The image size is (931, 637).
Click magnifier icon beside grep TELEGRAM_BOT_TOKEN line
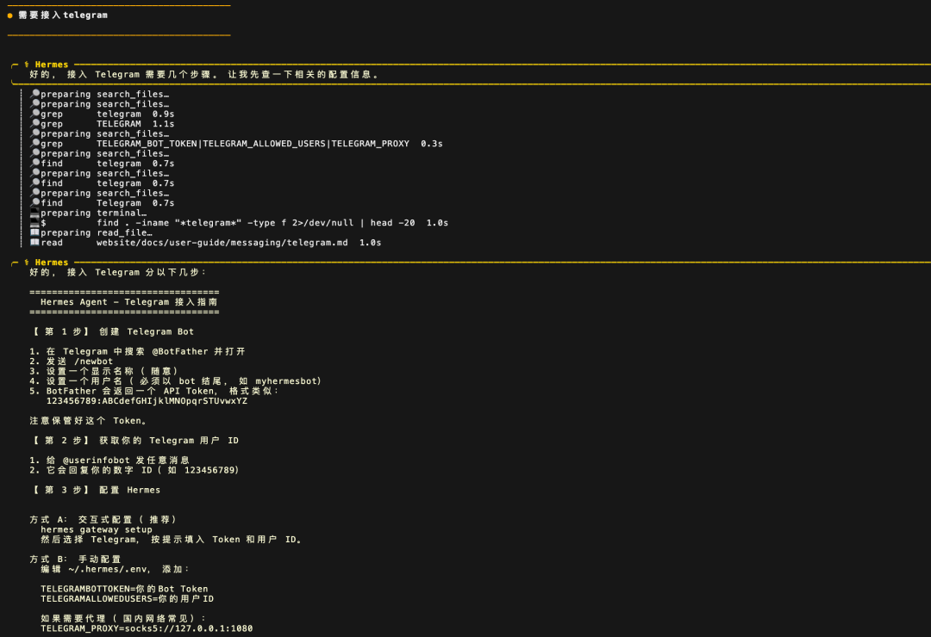(x=34, y=144)
